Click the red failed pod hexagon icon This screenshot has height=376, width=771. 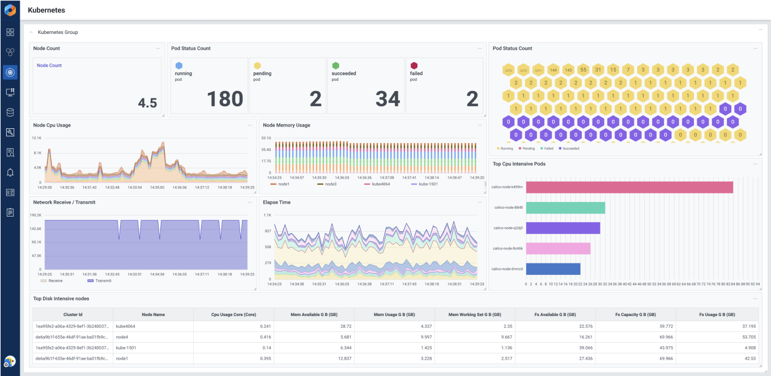click(414, 66)
